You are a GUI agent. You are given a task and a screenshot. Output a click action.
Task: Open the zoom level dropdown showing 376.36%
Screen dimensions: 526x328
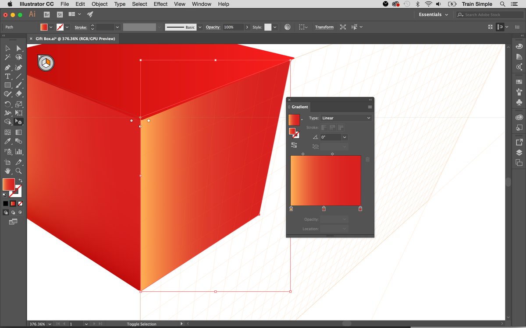tap(40, 324)
